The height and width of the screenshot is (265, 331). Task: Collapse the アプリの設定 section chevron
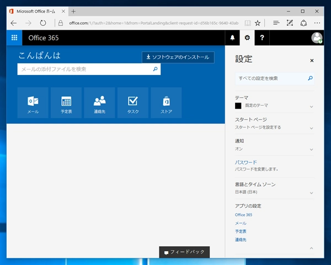pos(311,248)
